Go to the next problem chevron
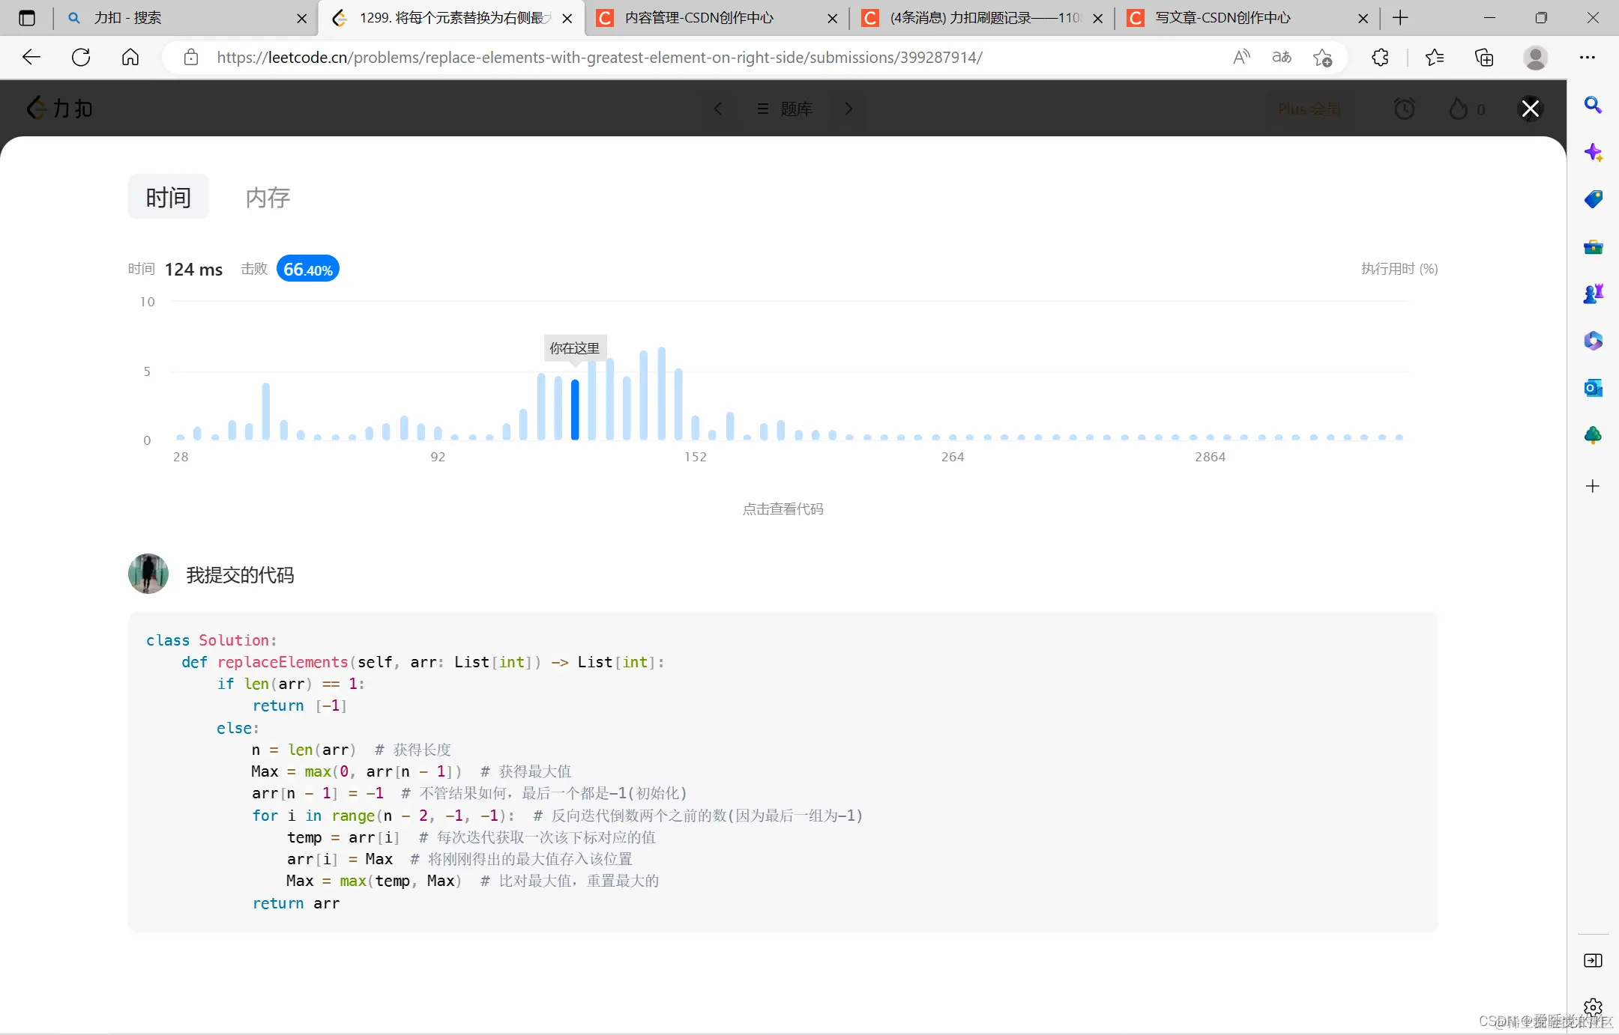This screenshot has width=1619, height=1035. pyautogui.click(x=848, y=109)
